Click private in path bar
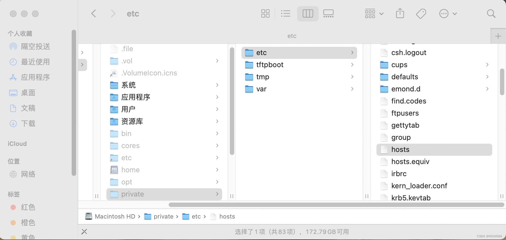 coord(159,216)
